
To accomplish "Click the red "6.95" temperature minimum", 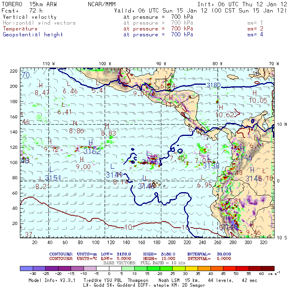I will pyautogui.click(x=205, y=185).
